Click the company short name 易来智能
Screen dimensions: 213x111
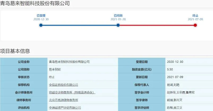(x=55, y=69)
